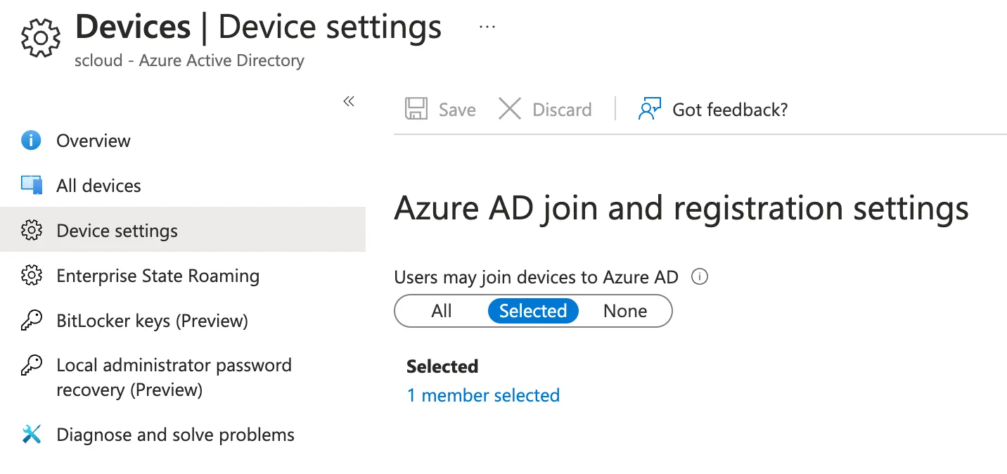
Task: Click the All devices monitor icon
Action: pyautogui.click(x=32, y=186)
